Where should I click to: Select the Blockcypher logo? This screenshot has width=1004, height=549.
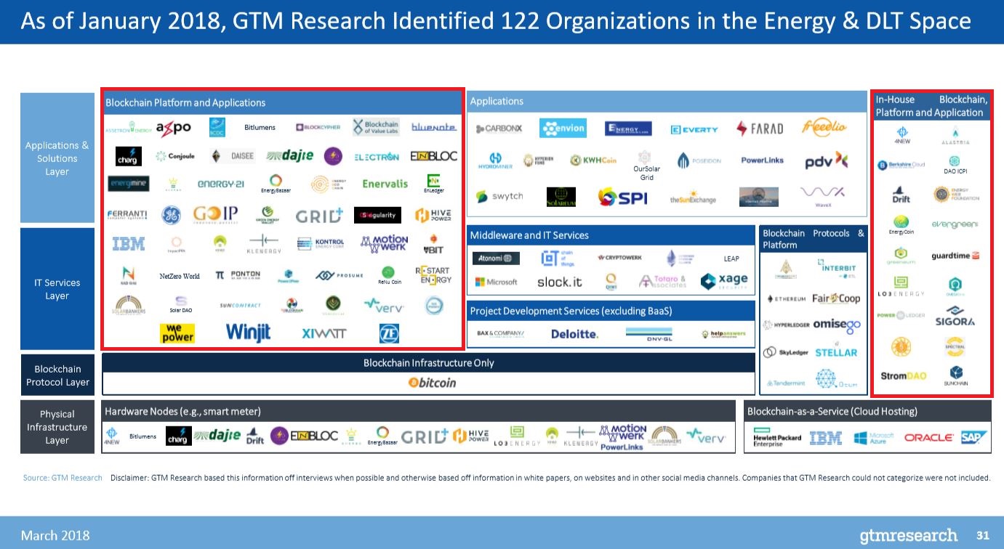pyautogui.click(x=318, y=127)
